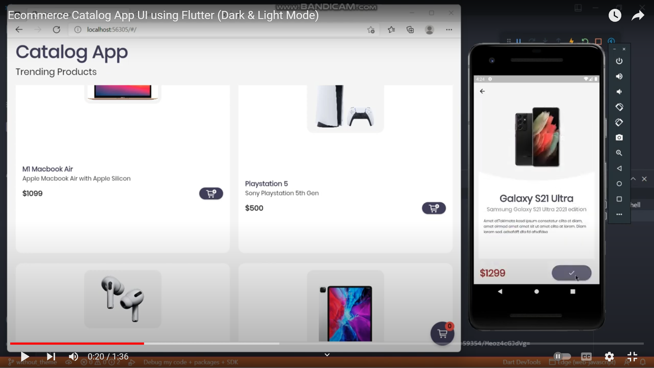
Task: Rotate the emulator right
Action: (x=619, y=122)
